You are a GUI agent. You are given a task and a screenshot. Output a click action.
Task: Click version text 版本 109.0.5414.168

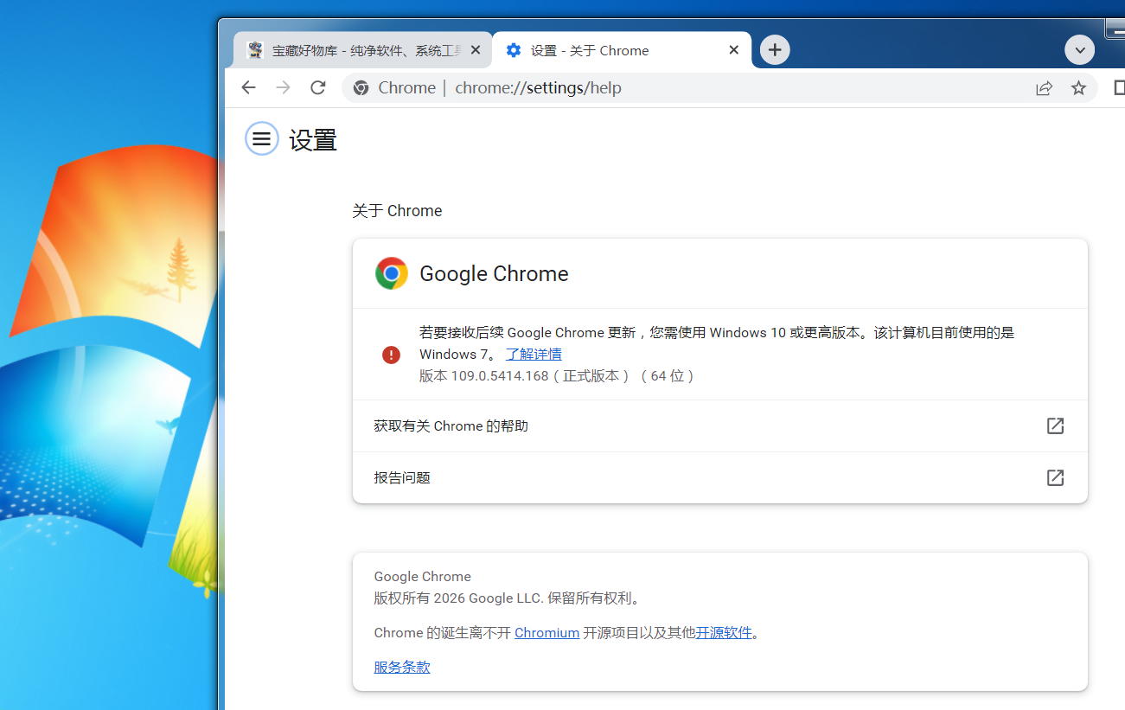click(484, 376)
